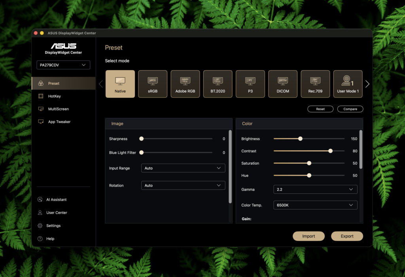Screen dimensions: 405x277
Task: Click the yellow minimize window button
Action: [42, 33]
